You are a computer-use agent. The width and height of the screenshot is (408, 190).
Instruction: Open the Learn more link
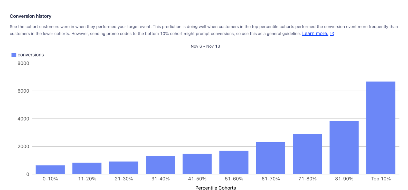point(315,34)
